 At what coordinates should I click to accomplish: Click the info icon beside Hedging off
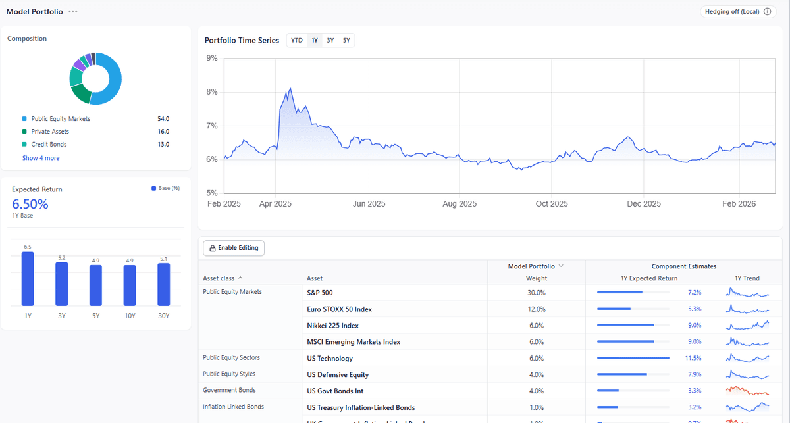click(x=768, y=11)
